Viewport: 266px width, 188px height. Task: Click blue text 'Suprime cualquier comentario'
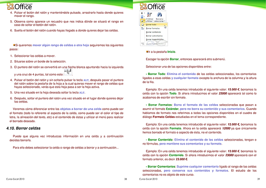[x=198, y=167]
